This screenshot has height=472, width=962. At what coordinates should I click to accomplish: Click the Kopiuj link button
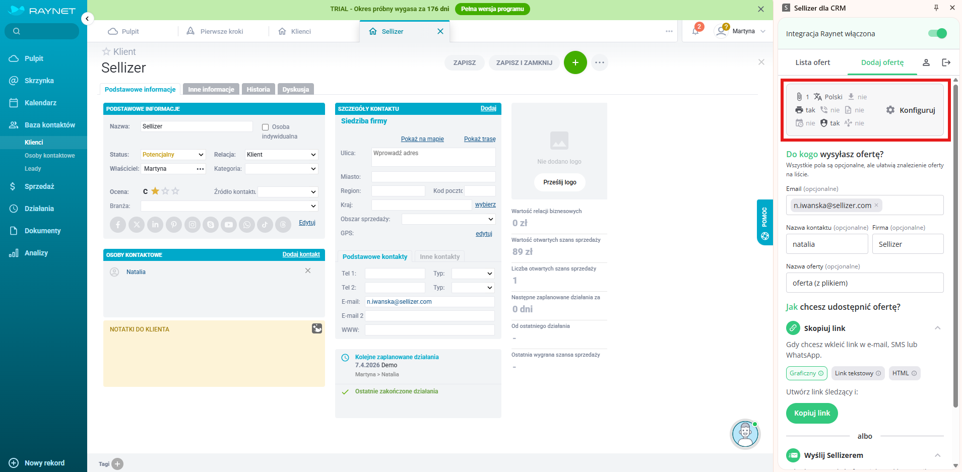pyautogui.click(x=812, y=413)
